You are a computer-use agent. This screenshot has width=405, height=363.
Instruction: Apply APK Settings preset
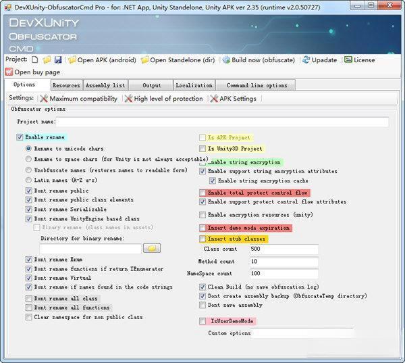tap(234, 99)
